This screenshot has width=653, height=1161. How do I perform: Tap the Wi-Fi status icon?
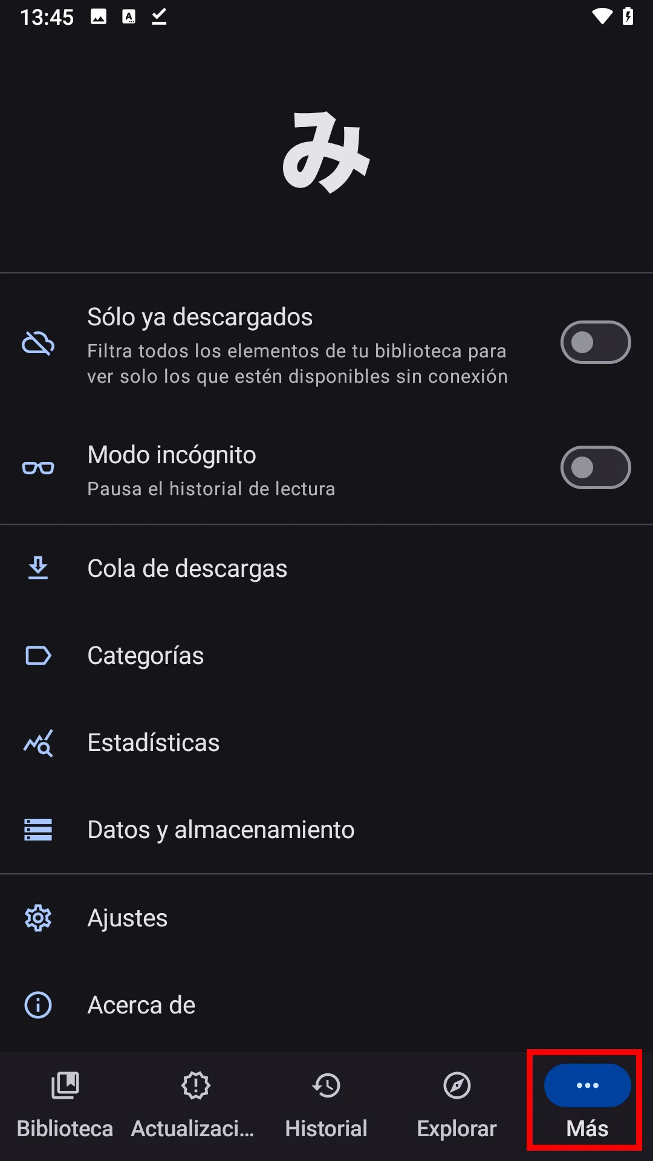602,16
